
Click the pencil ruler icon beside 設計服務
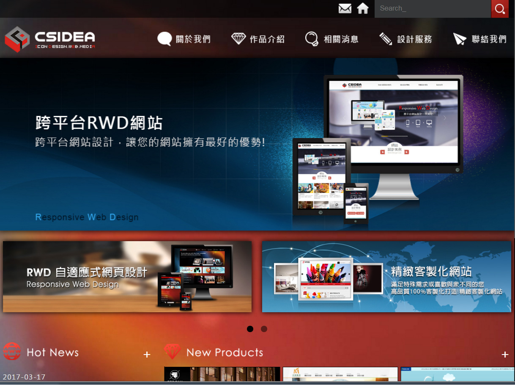pyautogui.click(x=386, y=39)
